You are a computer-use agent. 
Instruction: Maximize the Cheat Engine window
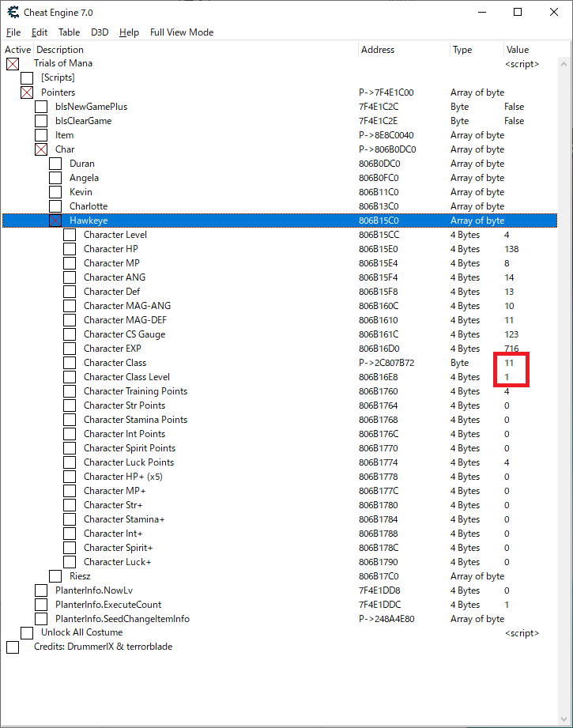click(x=518, y=12)
